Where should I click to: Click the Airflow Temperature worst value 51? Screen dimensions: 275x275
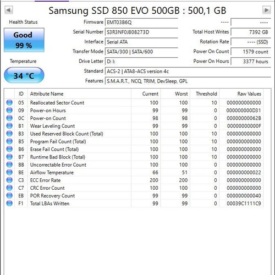(184, 173)
